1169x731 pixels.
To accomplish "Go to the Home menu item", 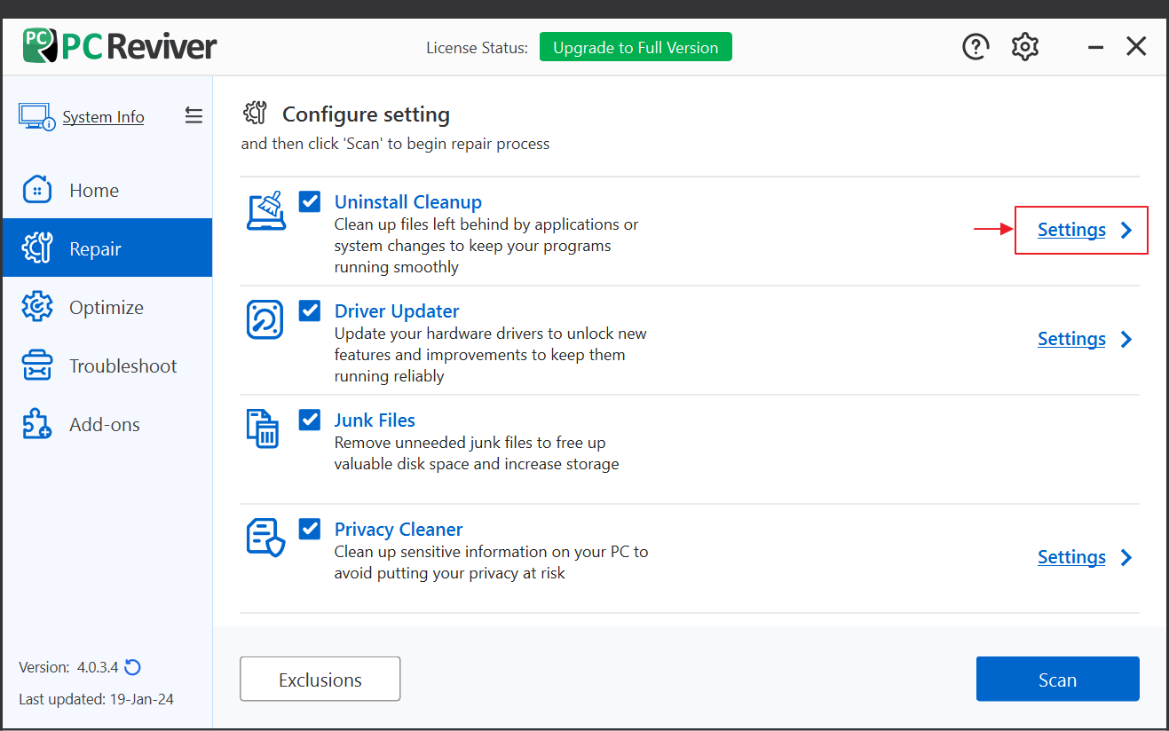I will [107, 190].
